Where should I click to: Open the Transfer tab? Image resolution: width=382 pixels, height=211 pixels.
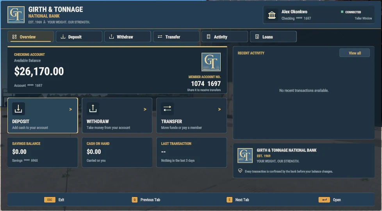point(176,37)
